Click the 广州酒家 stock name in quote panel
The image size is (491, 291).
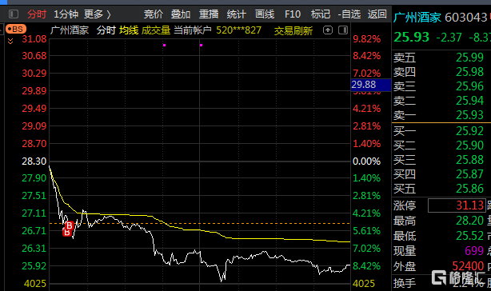click(x=417, y=18)
